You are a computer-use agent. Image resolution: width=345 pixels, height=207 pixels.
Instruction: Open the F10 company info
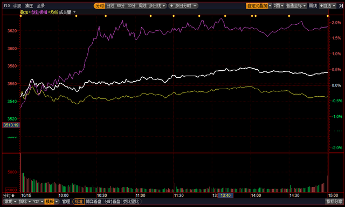pyautogui.click(x=6, y=6)
